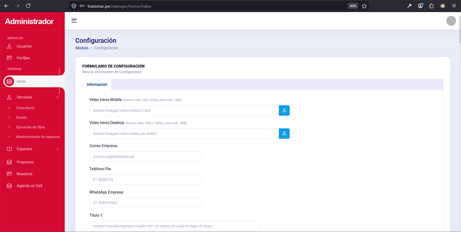Bookmark this page with the star icon
Screen dimensions: 461x232
click(364, 6)
